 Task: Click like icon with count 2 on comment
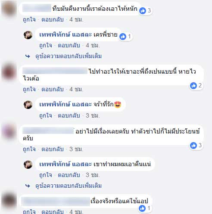193,86
